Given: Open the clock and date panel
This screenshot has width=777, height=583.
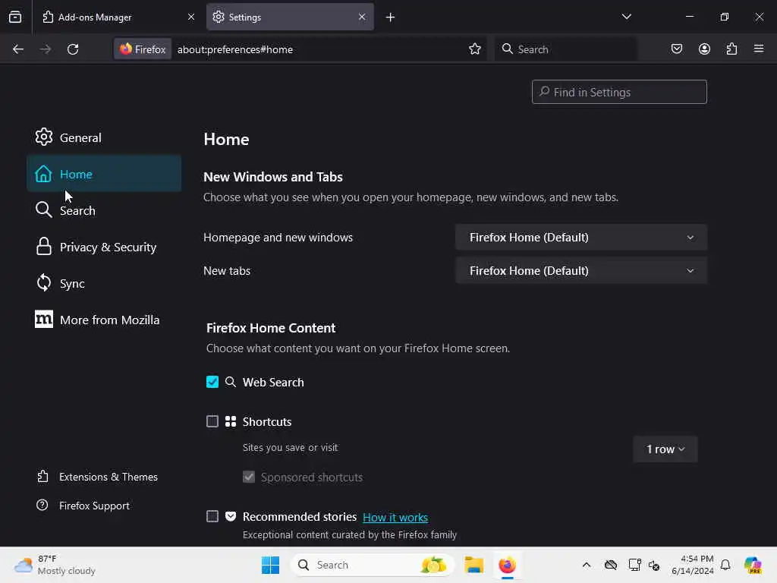Looking at the screenshot, I should point(693,565).
